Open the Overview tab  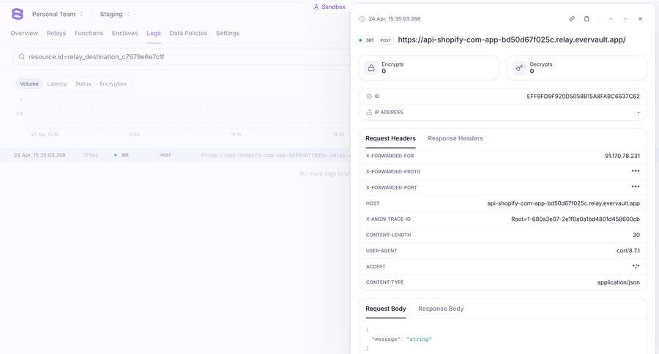click(x=24, y=33)
